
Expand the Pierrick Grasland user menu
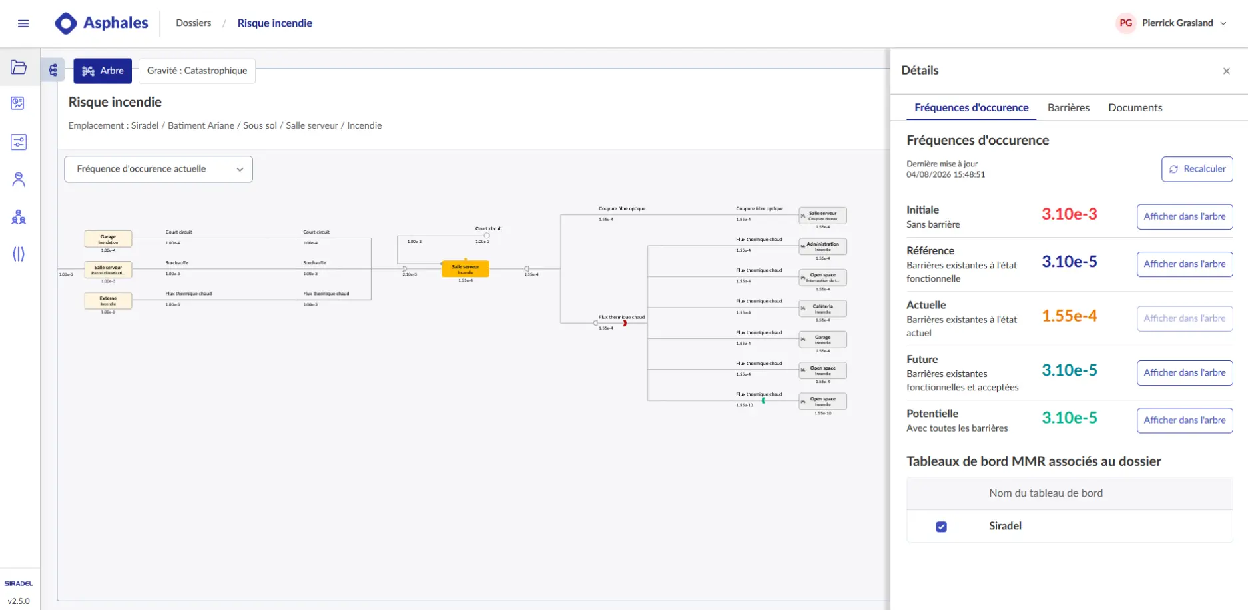pos(1172,23)
